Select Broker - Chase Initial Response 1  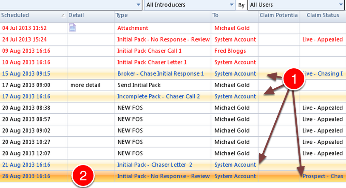(160, 73)
